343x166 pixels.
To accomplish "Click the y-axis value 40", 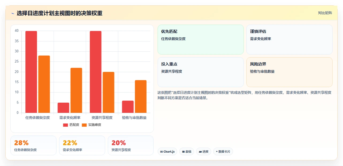I will [17, 31].
